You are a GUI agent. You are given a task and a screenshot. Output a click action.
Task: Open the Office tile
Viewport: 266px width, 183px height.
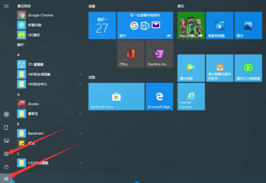pyautogui.click(x=131, y=54)
